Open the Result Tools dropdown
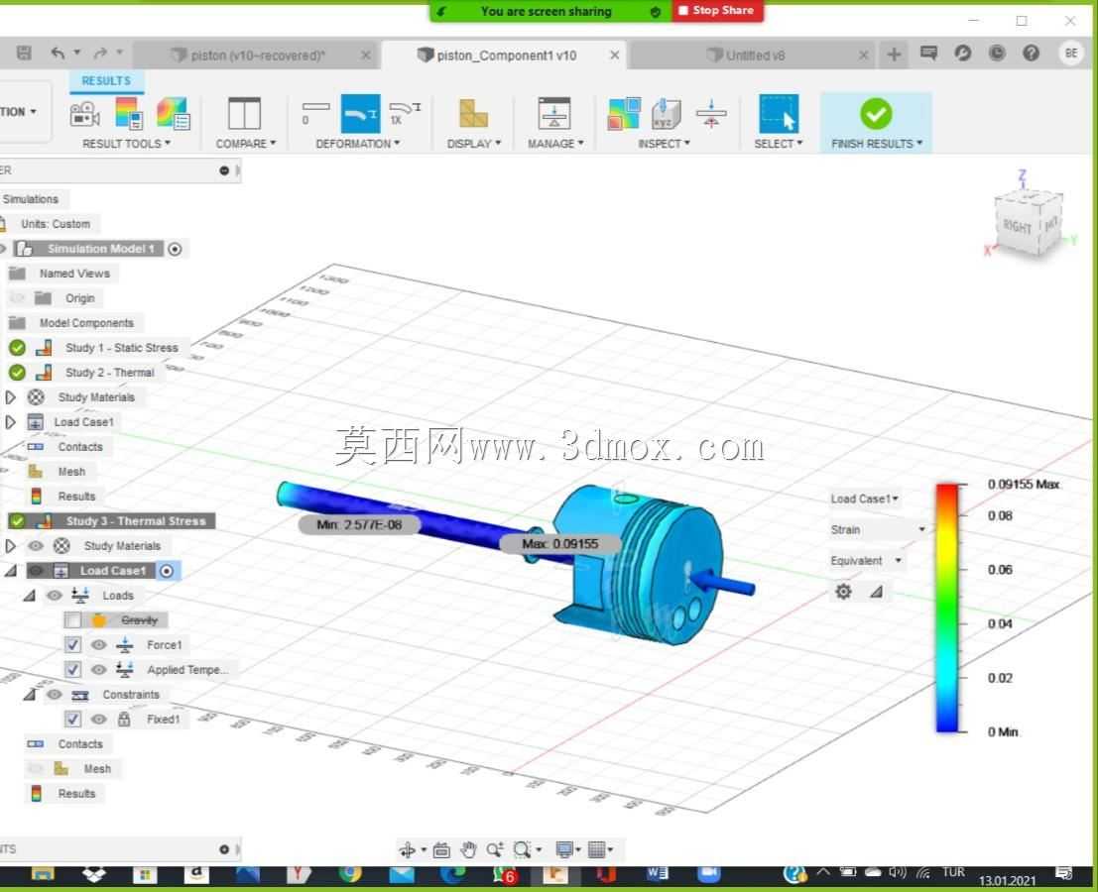Image resolution: width=1098 pixels, height=892 pixels. pos(126,144)
